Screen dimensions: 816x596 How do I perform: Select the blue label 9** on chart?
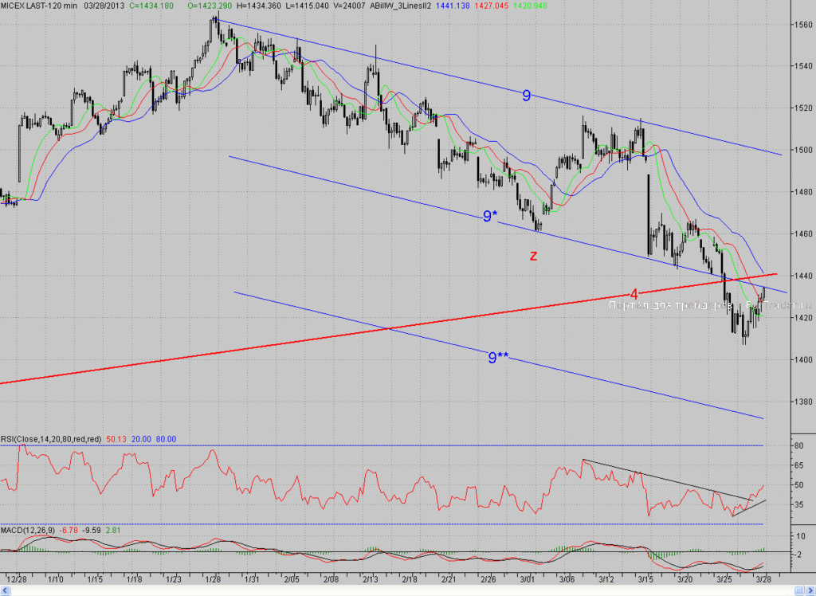point(498,358)
